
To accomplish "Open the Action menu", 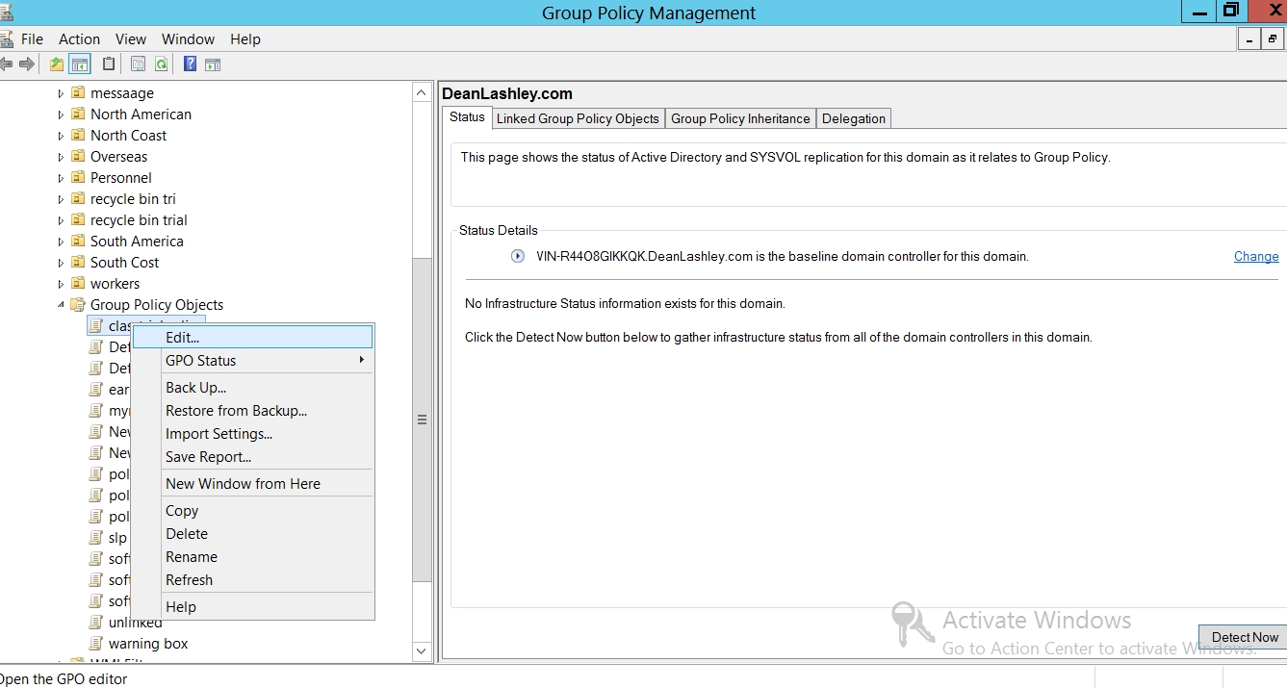I will tap(80, 39).
